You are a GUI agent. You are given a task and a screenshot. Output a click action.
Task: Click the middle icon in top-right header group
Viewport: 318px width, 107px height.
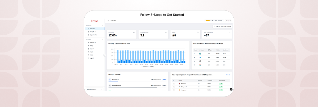coord(228,20)
